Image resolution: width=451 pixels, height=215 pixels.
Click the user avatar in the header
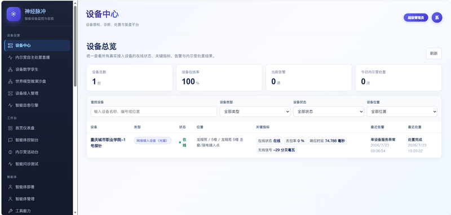437,17
